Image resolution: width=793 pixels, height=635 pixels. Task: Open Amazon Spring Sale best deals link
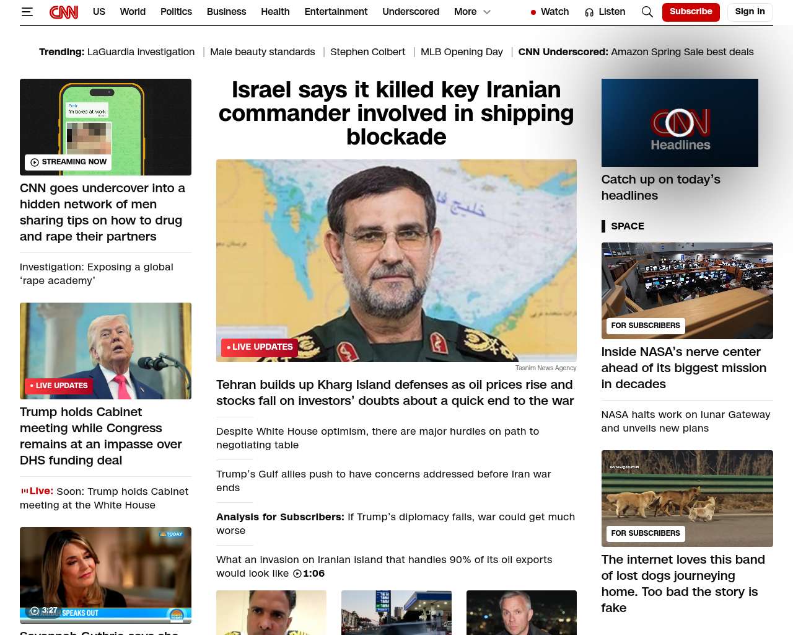682,52
